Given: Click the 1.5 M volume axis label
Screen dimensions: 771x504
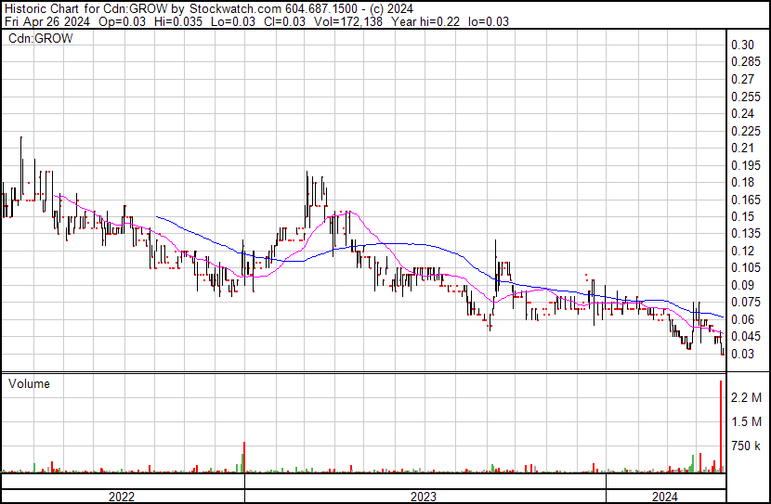Looking at the screenshot, I should point(746,421).
